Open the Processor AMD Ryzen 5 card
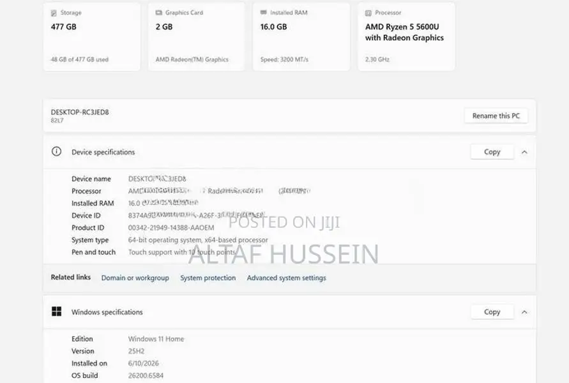The width and height of the screenshot is (569, 383). pos(406,36)
